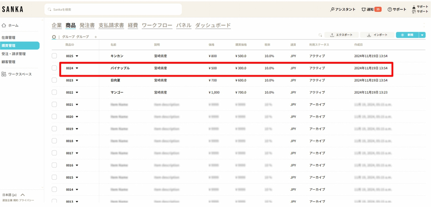The width and height of the screenshot is (431, 207).
Task: Click the table search magnifier icon beside Export
Action: (320, 35)
